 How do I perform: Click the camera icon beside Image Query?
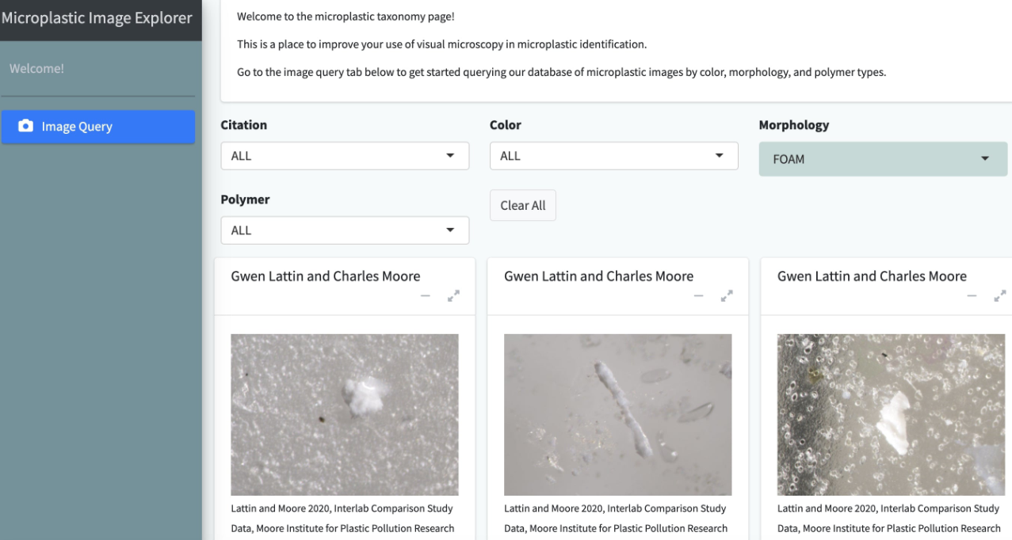[x=26, y=126]
